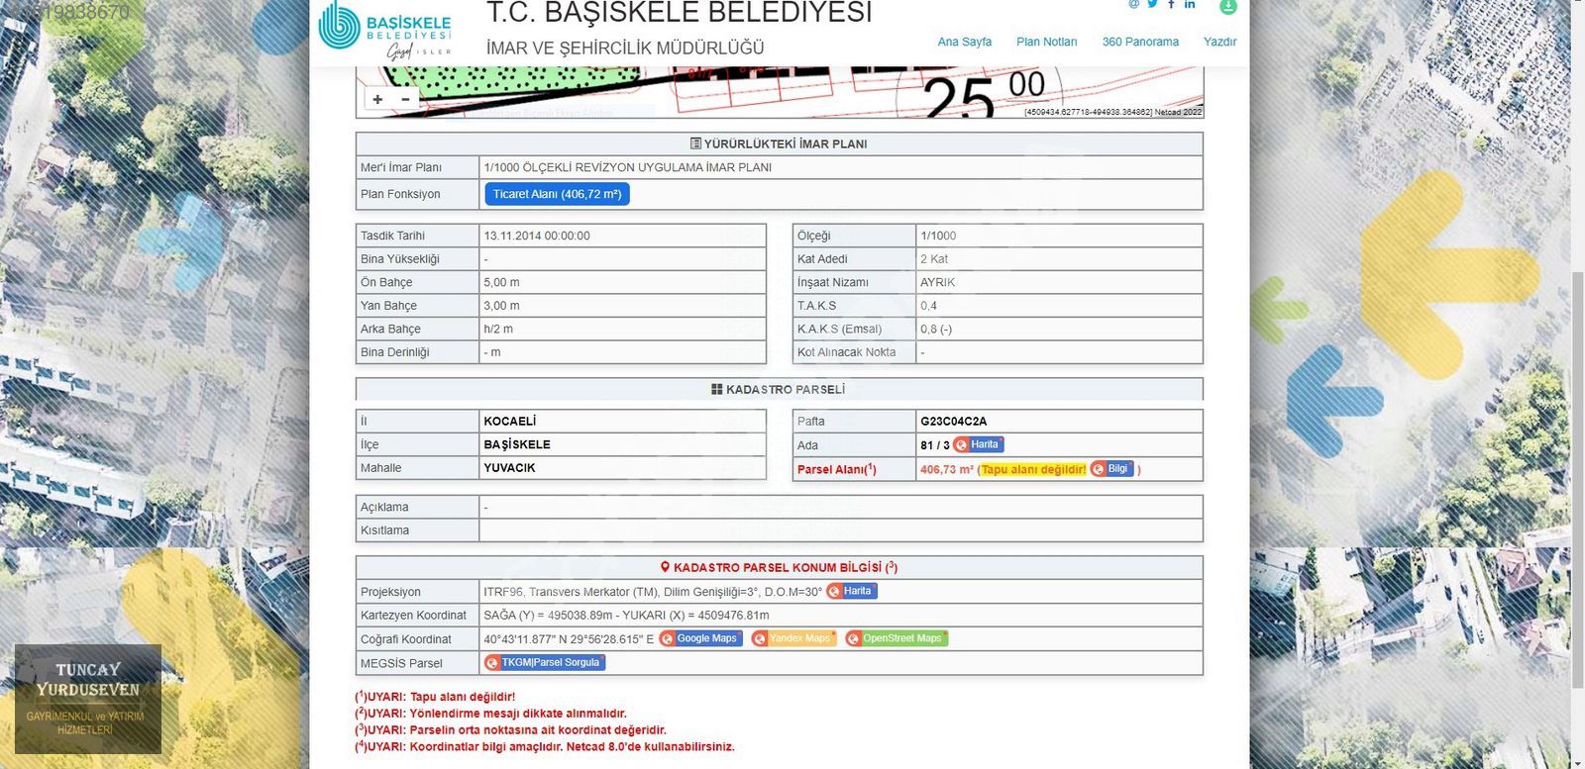1585x769 pixels.
Task: Open Harita button in Projeksiyon row
Action: 852,592
